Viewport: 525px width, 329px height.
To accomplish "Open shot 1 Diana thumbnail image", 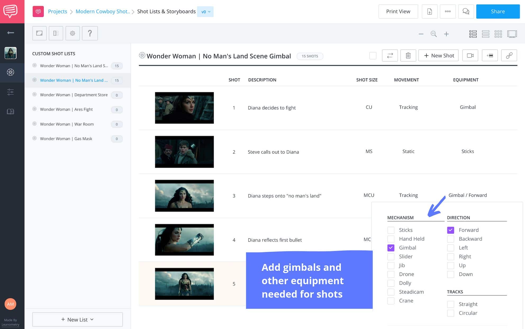I will (x=184, y=108).
